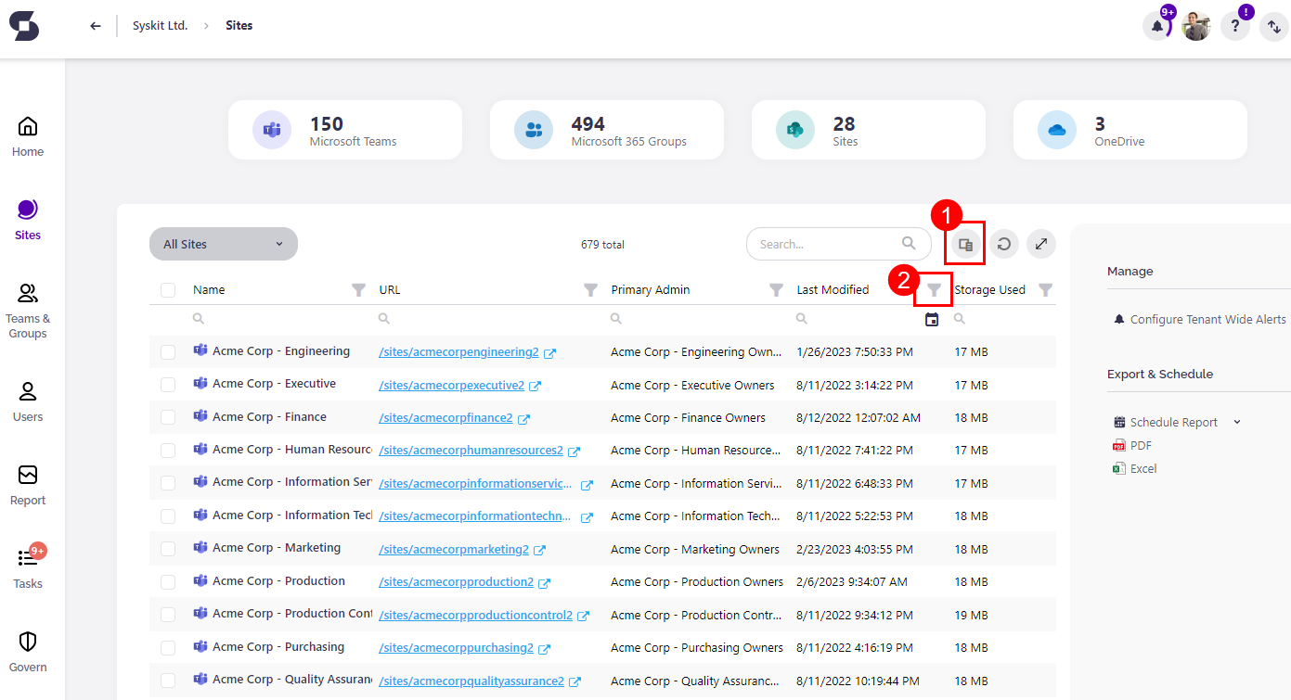The image size is (1291, 700).
Task: Open the help question mark icon
Action: click(x=1234, y=27)
